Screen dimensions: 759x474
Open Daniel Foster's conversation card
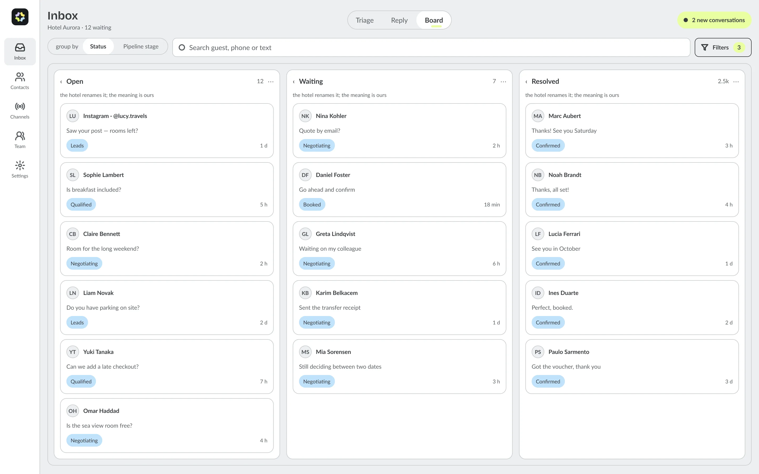(399, 189)
